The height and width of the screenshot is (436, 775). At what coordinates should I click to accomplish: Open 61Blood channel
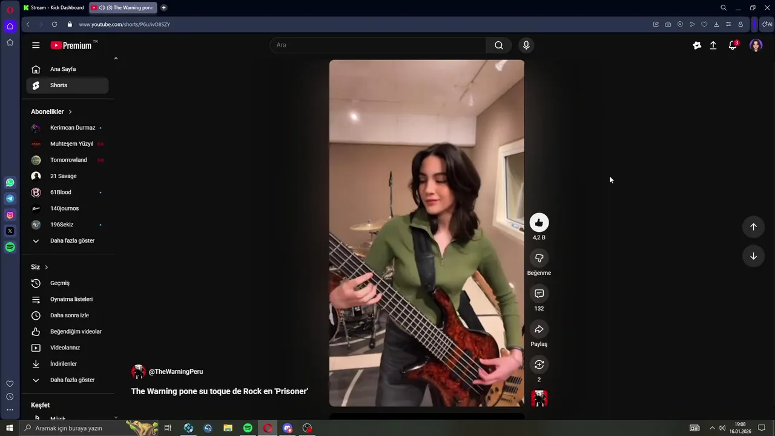pyautogui.click(x=67, y=193)
